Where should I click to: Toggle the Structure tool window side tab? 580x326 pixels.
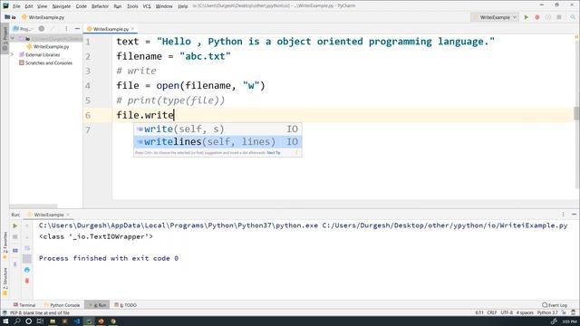pyautogui.click(x=5, y=282)
